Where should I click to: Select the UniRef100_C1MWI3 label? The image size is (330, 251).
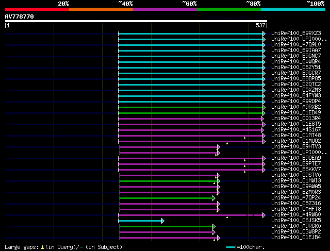(x=296, y=181)
